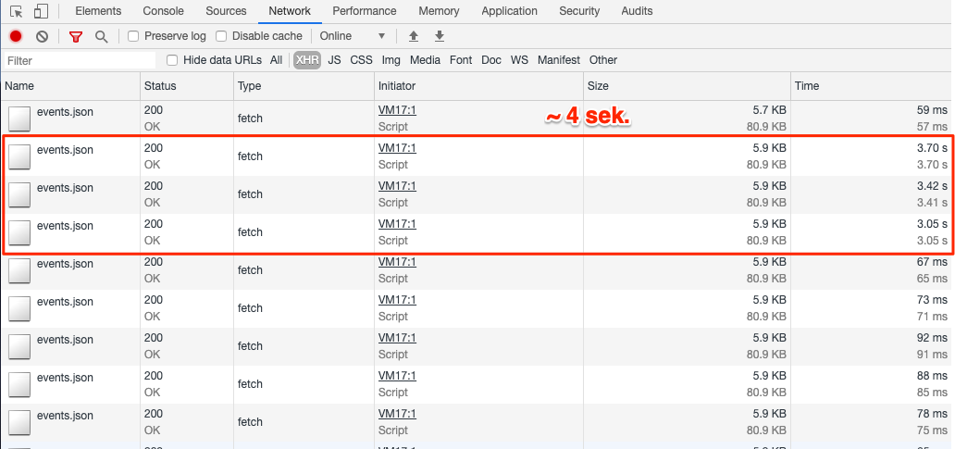Filter requests by Doc

pyautogui.click(x=490, y=60)
